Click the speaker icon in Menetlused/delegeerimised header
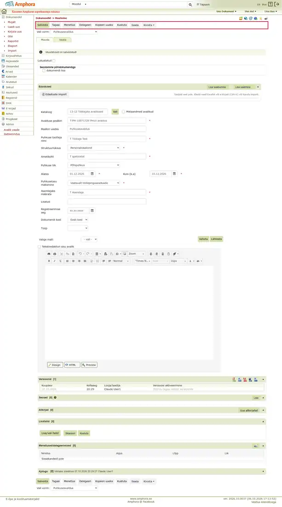 255,446
